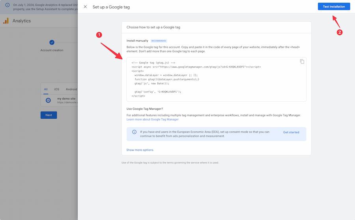
Task: Click the terms of use footer text
Action: coord(170,162)
